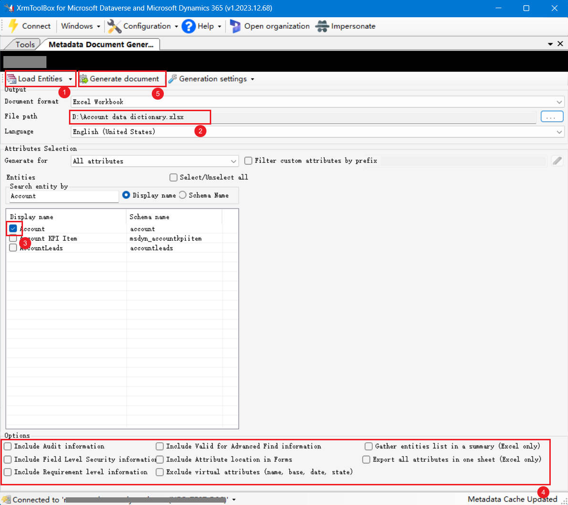
Task: Click the Display name column header
Action: (66, 217)
